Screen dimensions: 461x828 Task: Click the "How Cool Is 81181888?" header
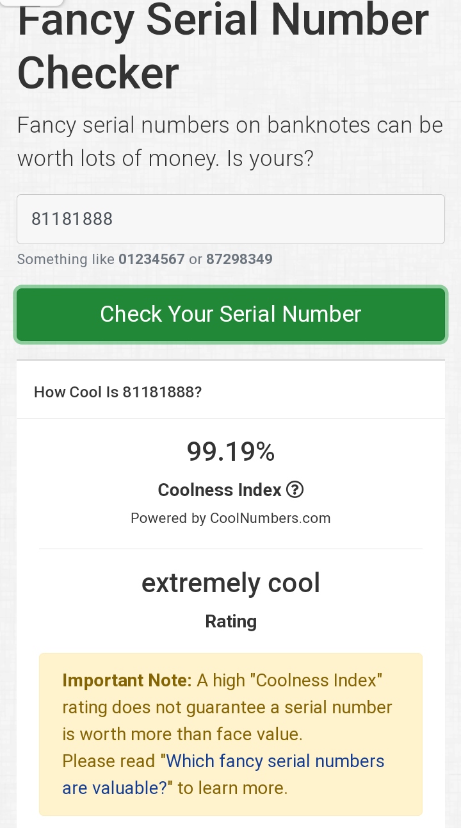click(x=118, y=392)
